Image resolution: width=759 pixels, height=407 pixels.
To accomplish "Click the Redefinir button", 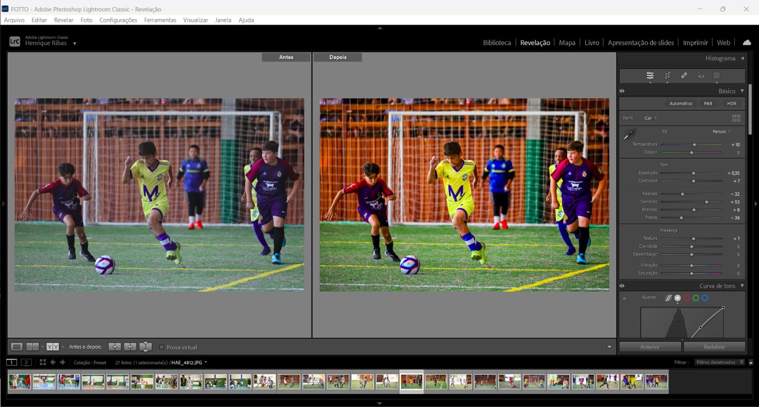I will 714,347.
